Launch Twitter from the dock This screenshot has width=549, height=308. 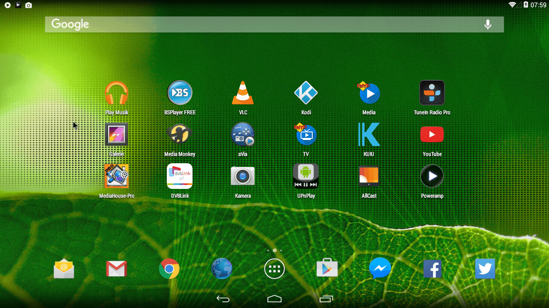click(485, 269)
